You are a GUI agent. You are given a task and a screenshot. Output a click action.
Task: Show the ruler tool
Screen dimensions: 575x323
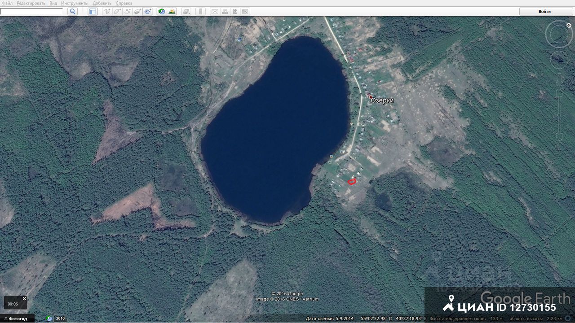pyautogui.click(x=201, y=12)
